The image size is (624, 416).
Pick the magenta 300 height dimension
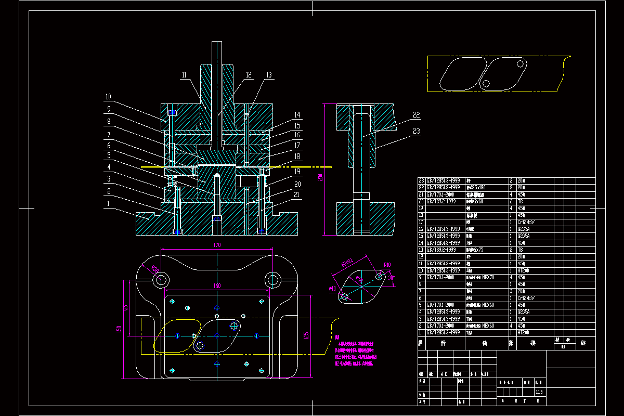[320, 178]
